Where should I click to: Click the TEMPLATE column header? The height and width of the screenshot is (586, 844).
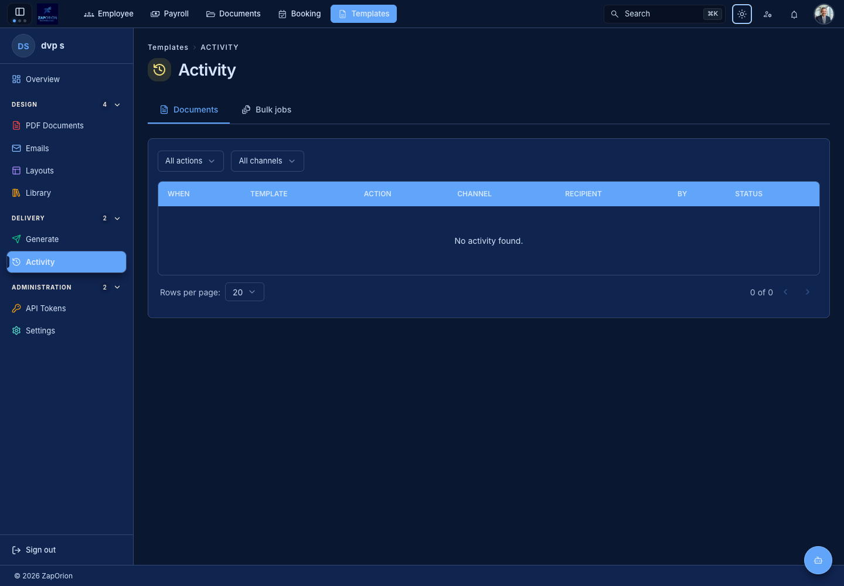(269, 194)
